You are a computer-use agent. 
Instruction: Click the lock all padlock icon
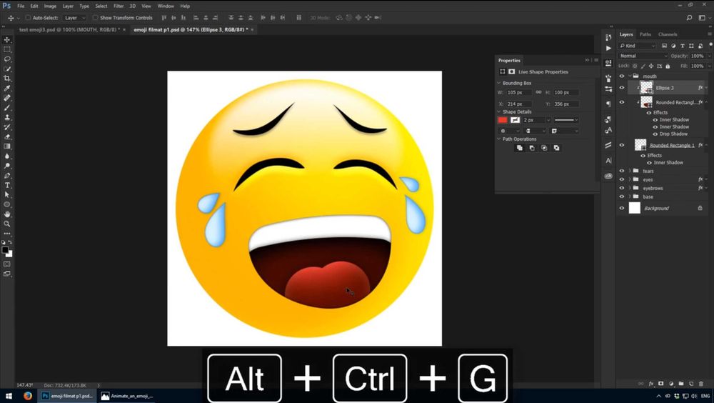[668, 66]
